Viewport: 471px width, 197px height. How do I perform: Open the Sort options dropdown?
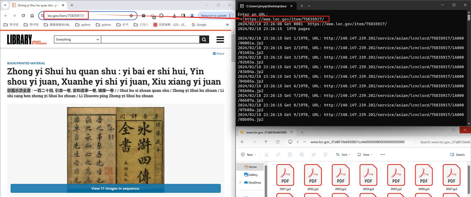(343, 154)
